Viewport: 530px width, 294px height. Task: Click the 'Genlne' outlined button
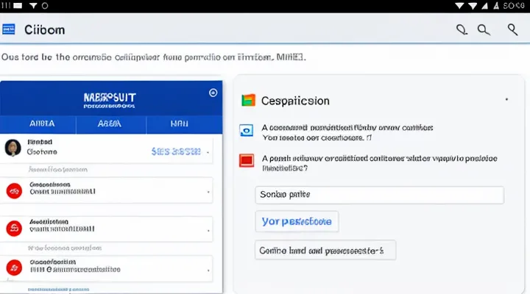[325, 250]
